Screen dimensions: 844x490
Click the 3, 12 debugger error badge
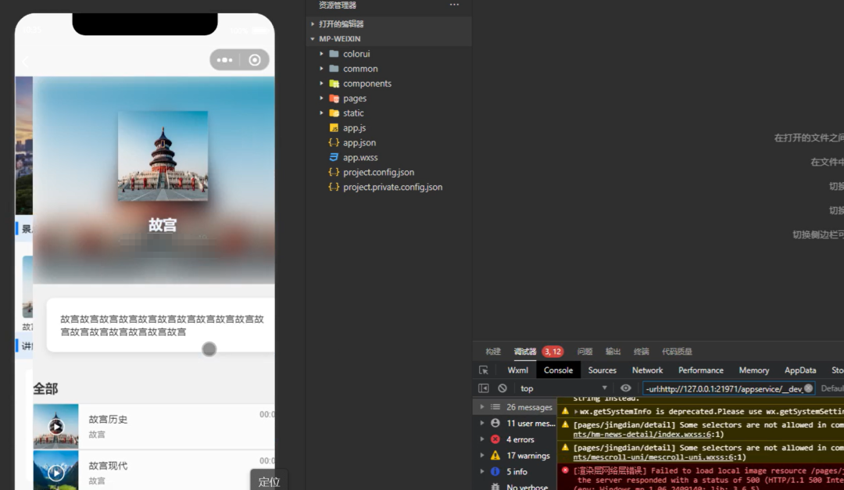tap(553, 352)
